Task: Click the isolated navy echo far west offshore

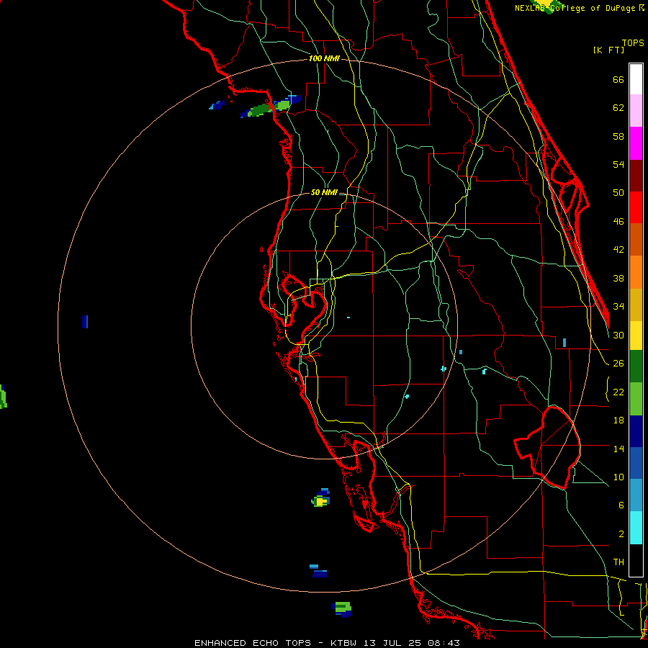Action: 85,322
